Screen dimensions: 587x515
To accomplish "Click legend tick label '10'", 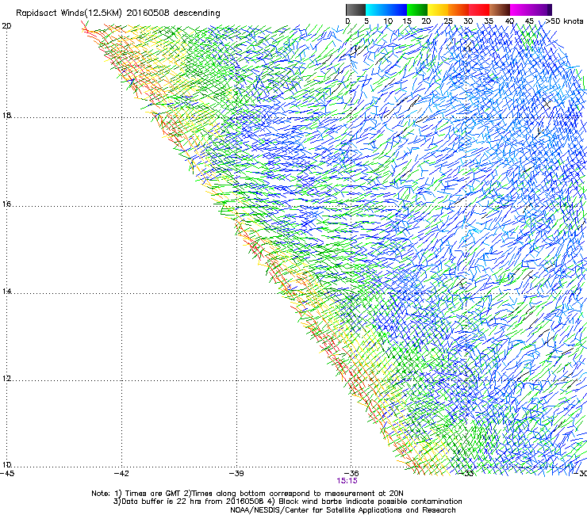I will pos(388,21).
